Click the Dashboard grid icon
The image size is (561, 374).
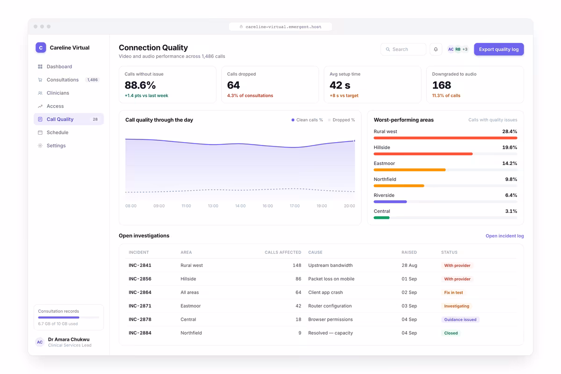pos(40,66)
